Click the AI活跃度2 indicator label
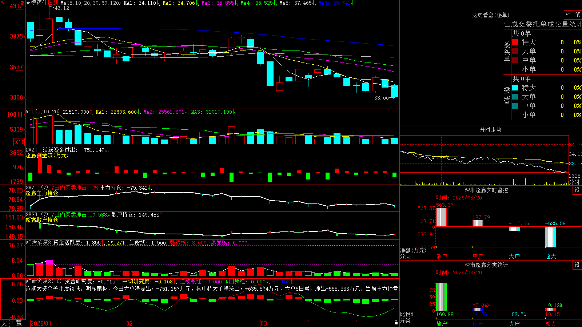The width and height of the screenshot is (582, 327). [38, 242]
